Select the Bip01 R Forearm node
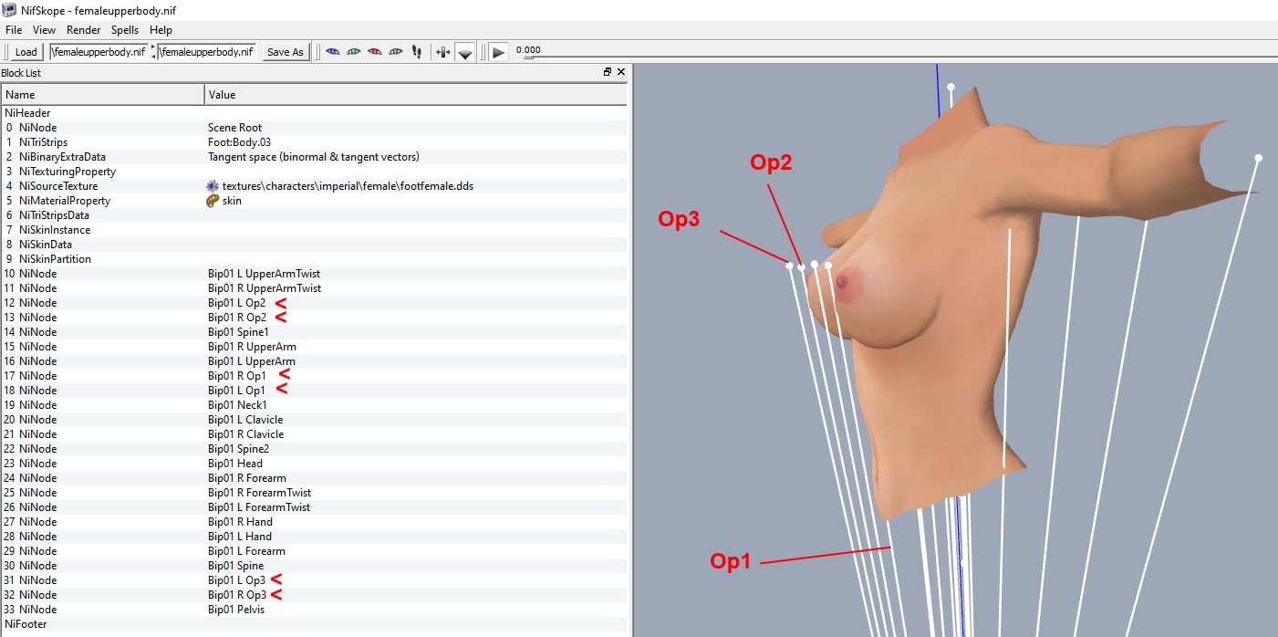Image resolution: width=1278 pixels, height=637 pixels. tap(314, 478)
